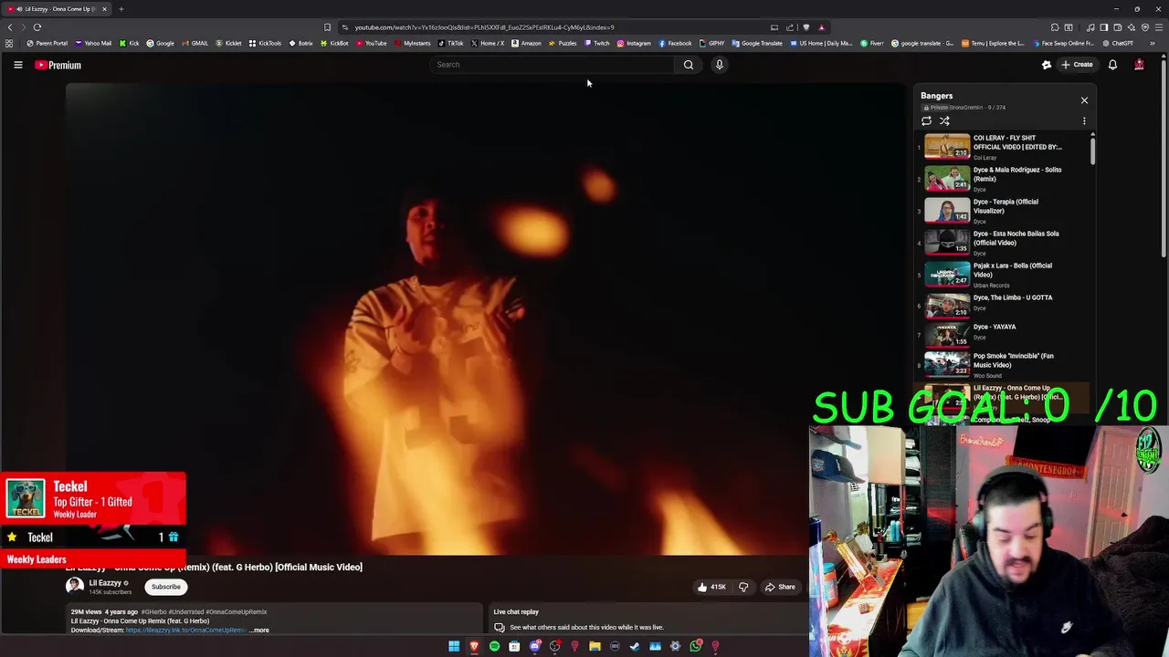Open a new browser tab
This screenshot has height=657, width=1169.
121,9
